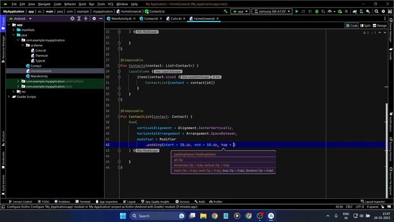Open the Device Manager toolbar icon

(x=361, y=11)
